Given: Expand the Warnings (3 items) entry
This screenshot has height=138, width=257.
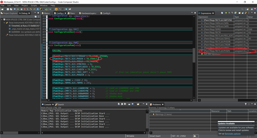Looking at the screenshot, I should click(x=151, y=114).
